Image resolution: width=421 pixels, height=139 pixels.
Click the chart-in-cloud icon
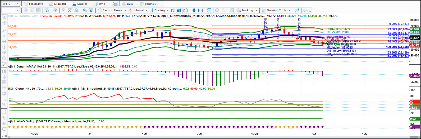pos(305,11)
